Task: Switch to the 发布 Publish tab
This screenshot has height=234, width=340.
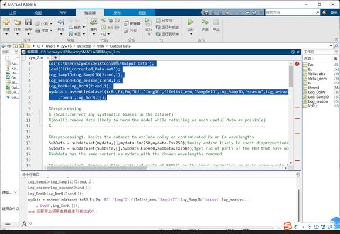Action: point(117,13)
